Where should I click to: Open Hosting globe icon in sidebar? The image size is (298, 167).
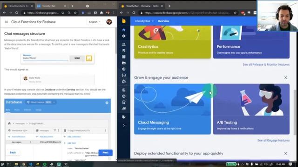(x=124, y=69)
